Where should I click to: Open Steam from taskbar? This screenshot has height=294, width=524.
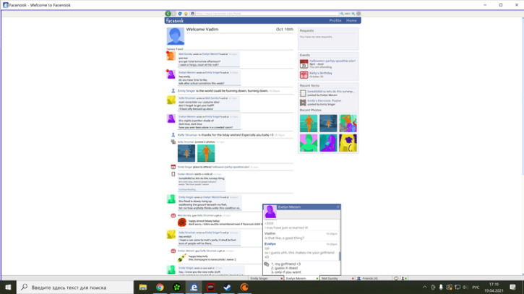coord(227,287)
